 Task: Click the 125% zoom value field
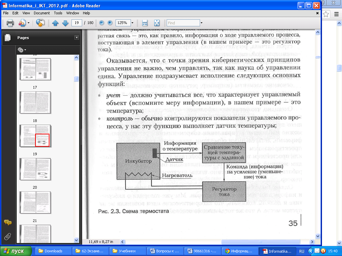[123, 23]
